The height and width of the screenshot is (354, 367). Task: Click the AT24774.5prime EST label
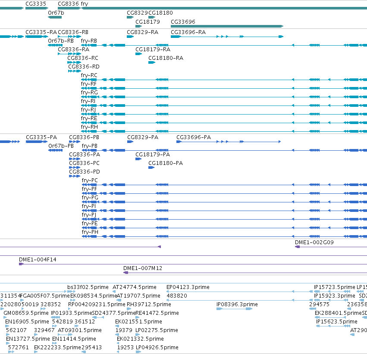point(135,287)
